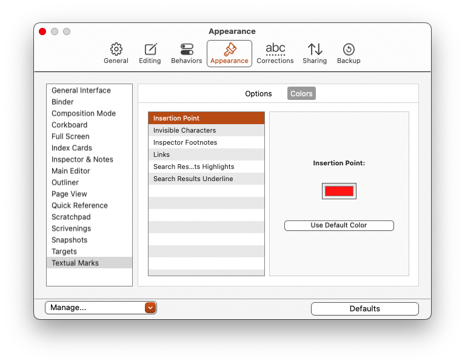The width and height of the screenshot is (465, 364).
Task: Select Main Editor in sidebar
Action: point(89,171)
